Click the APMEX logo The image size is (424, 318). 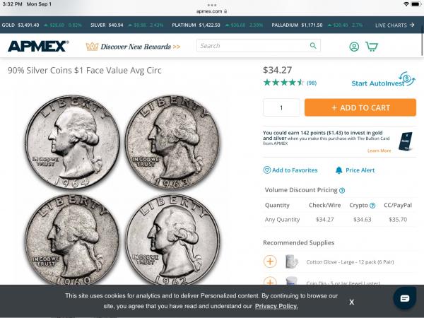coord(38,46)
